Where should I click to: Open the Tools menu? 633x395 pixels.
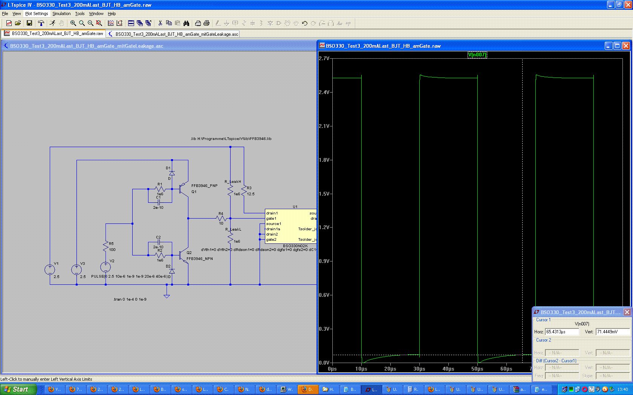(80, 14)
